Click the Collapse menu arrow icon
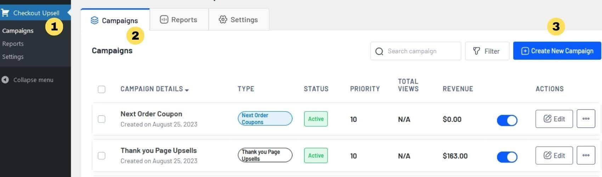 tap(5, 80)
